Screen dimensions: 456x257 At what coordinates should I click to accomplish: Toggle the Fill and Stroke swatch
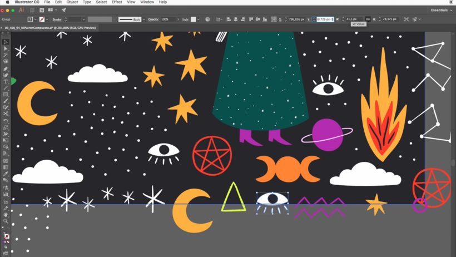click(x=6, y=237)
